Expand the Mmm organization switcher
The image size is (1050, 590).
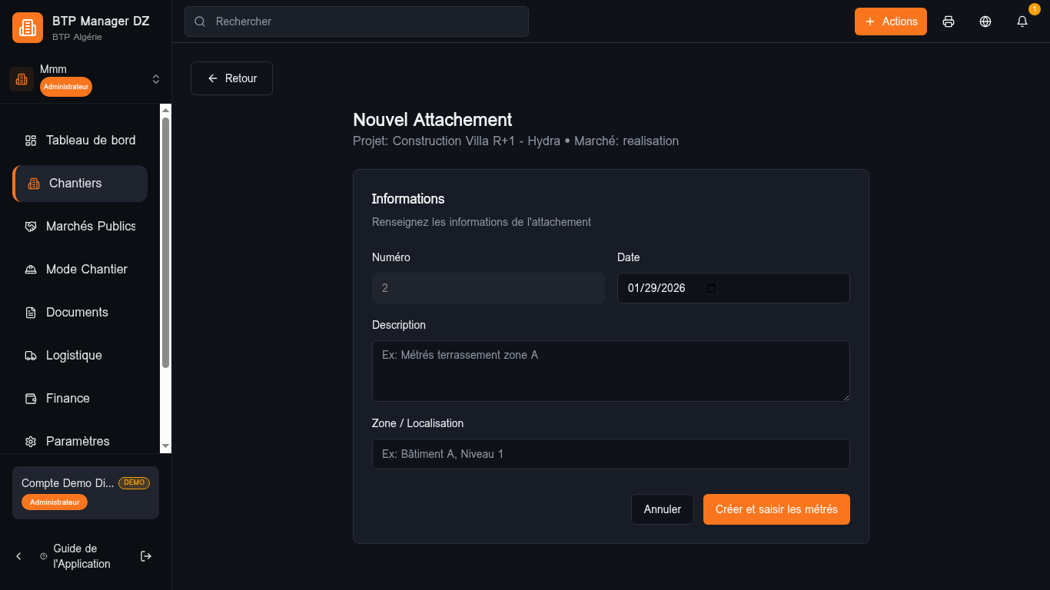tap(156, 79)
